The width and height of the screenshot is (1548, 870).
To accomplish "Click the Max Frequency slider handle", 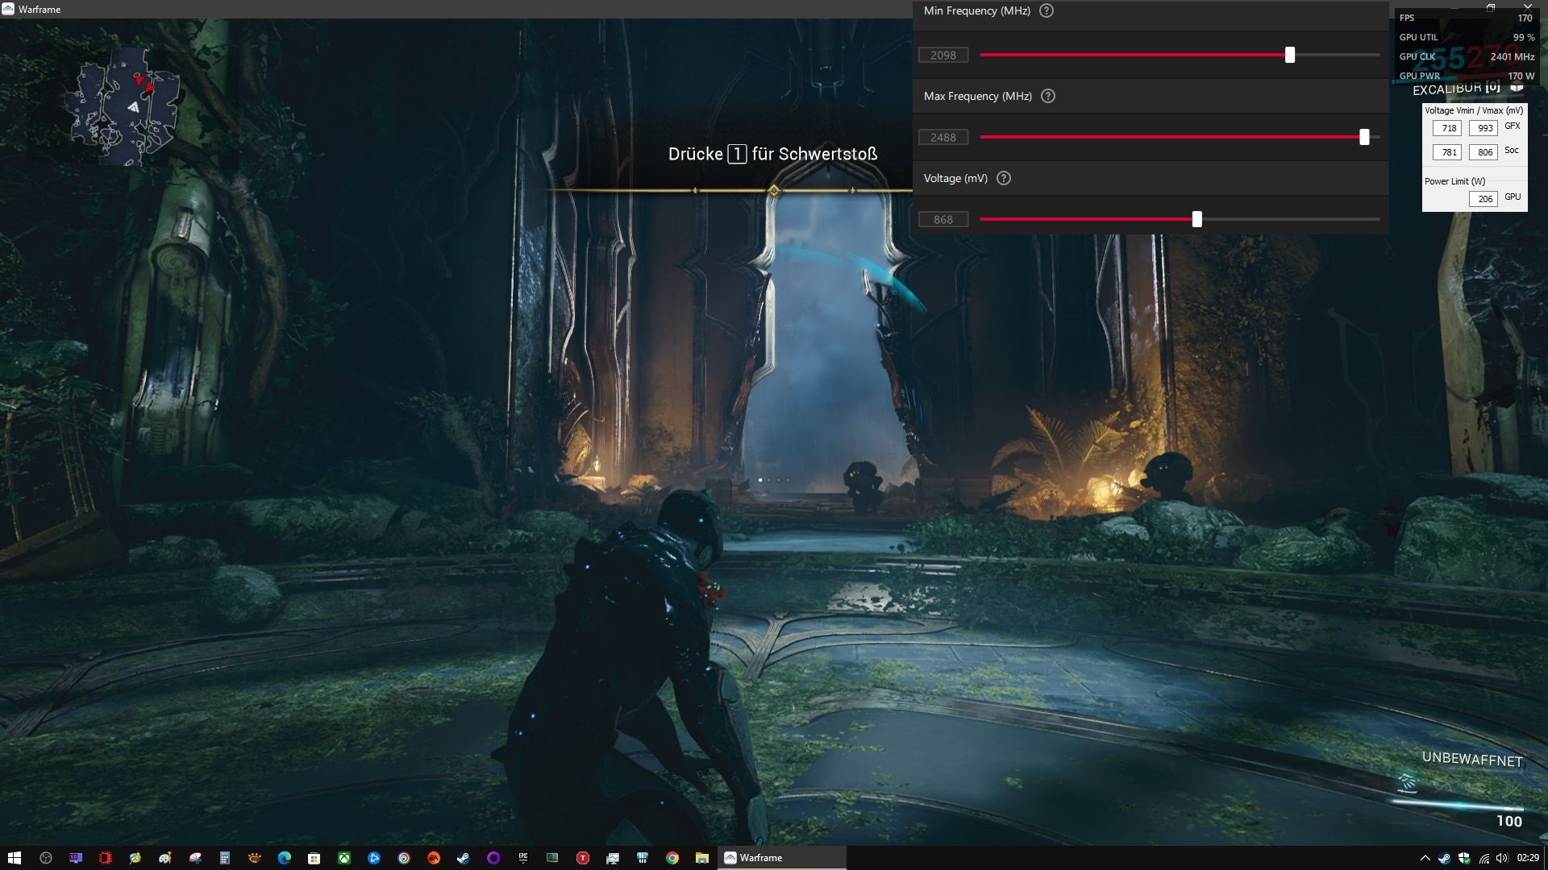I will click(x=1364, y=137).
